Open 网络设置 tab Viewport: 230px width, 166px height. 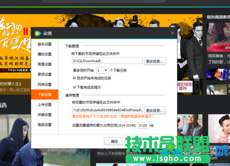(x=45, y=85)
